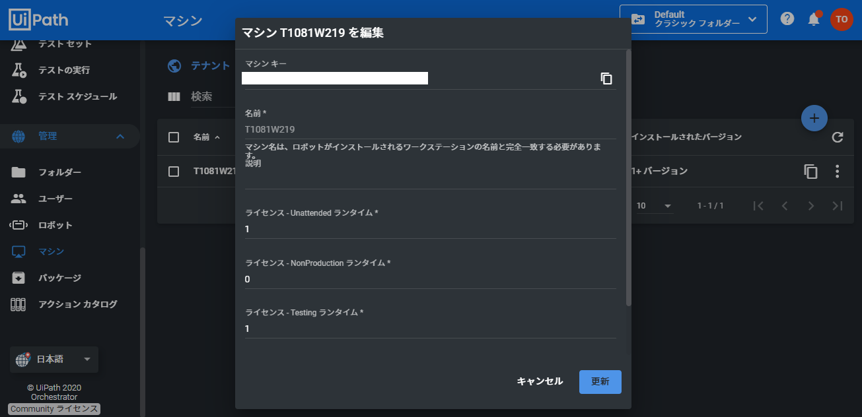The image size is (862, 417).
Task: Edit the Unattended ランタイム license value
Action: point(430,229)
